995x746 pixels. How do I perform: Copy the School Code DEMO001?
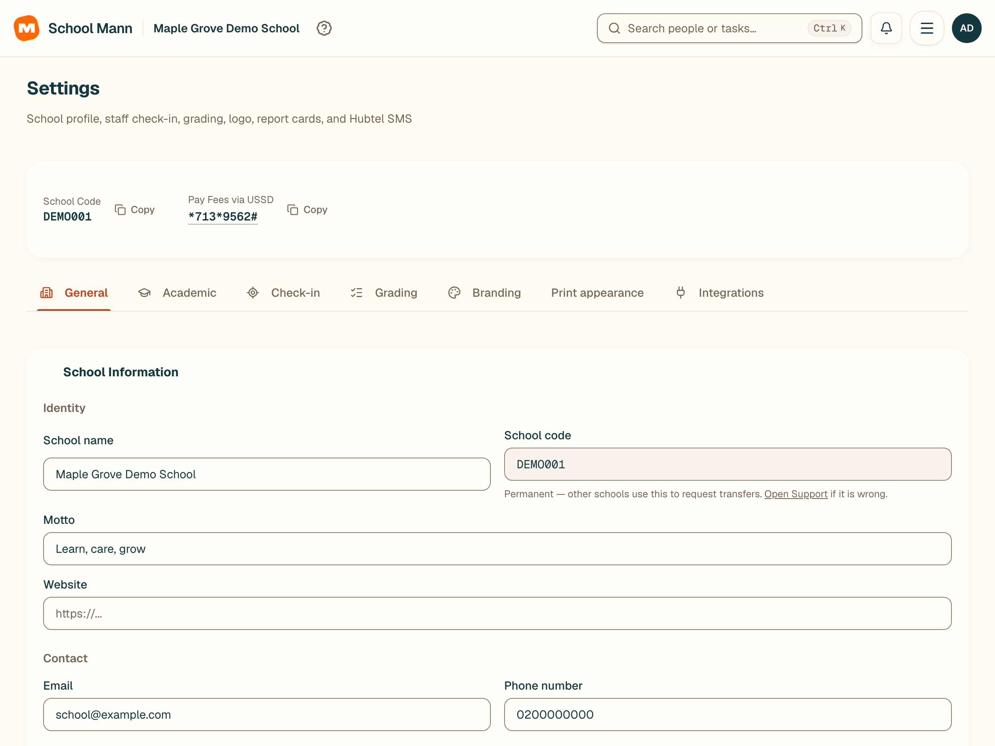pos(135,210)
